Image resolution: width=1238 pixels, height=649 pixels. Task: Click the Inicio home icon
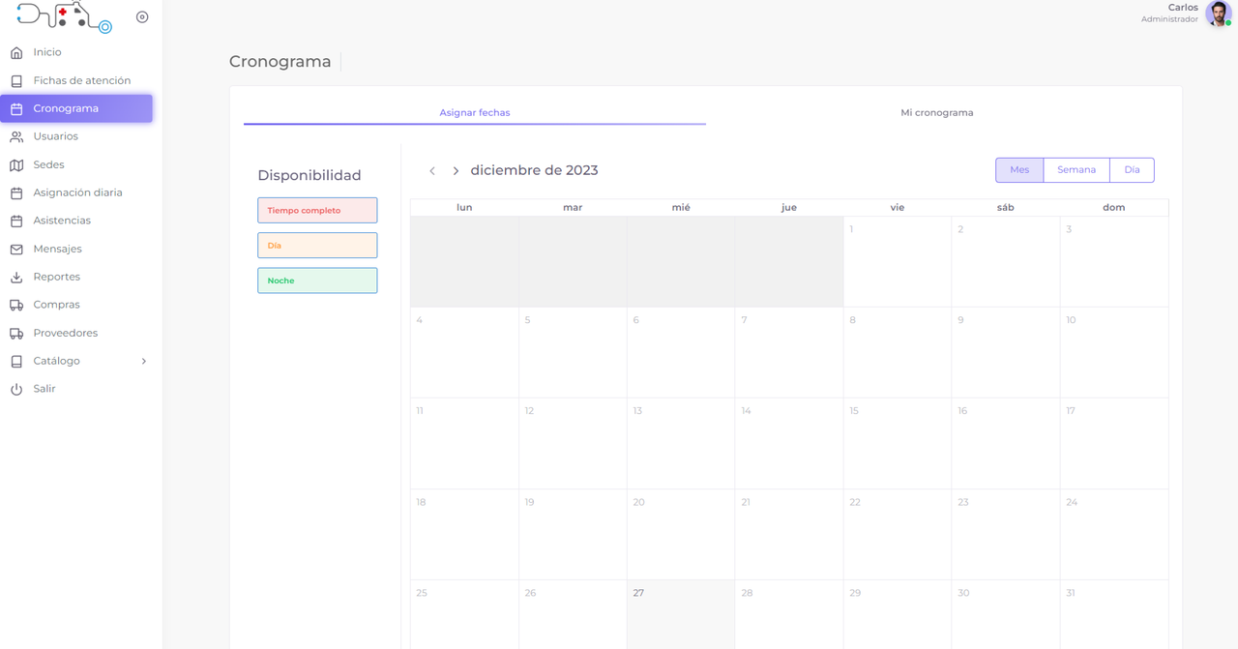click(16, 52)
